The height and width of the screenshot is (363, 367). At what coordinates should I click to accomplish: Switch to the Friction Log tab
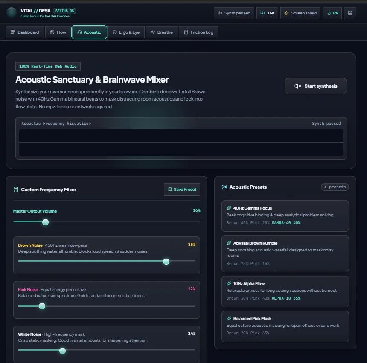[x=198, y=32]
